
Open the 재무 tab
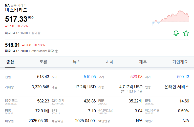(x=143, y=62)
